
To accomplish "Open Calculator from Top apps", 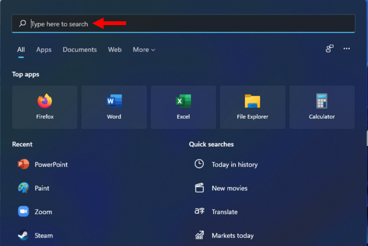I will pyautogui.click(x=322, y=107).
